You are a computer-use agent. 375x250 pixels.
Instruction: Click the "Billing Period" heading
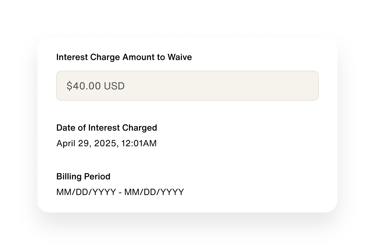[83, 177]
